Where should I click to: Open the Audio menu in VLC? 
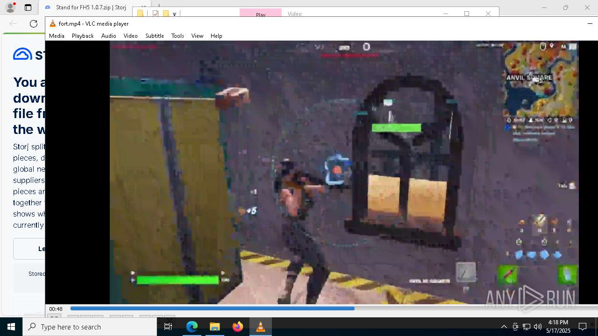tap(108, 35)
